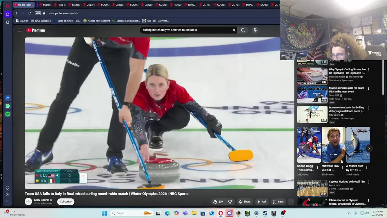Open options for Olympic Curling Stones video
Viewport: 387px width, 218px height.
[x=368, y=70]
